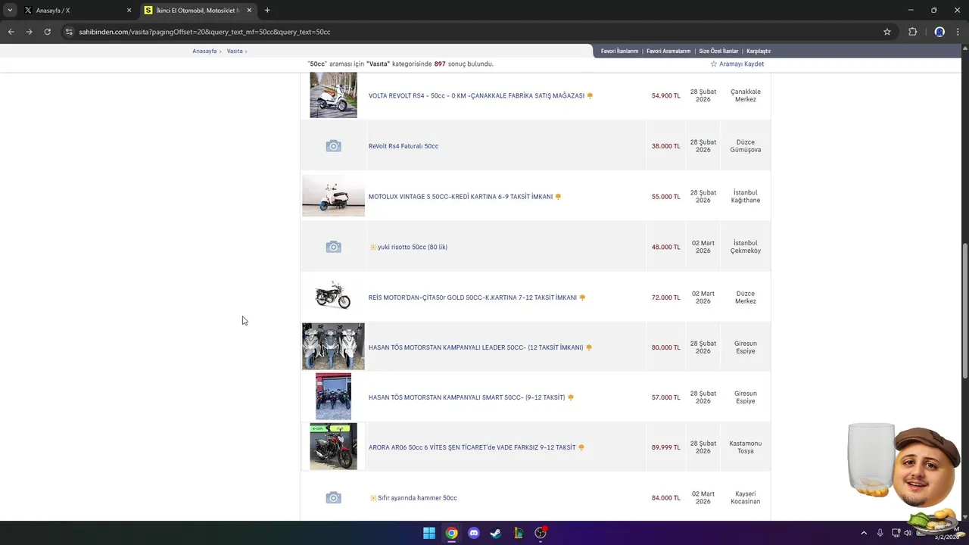
Task: Click the browser back arrow
Action: click(11, 32)
